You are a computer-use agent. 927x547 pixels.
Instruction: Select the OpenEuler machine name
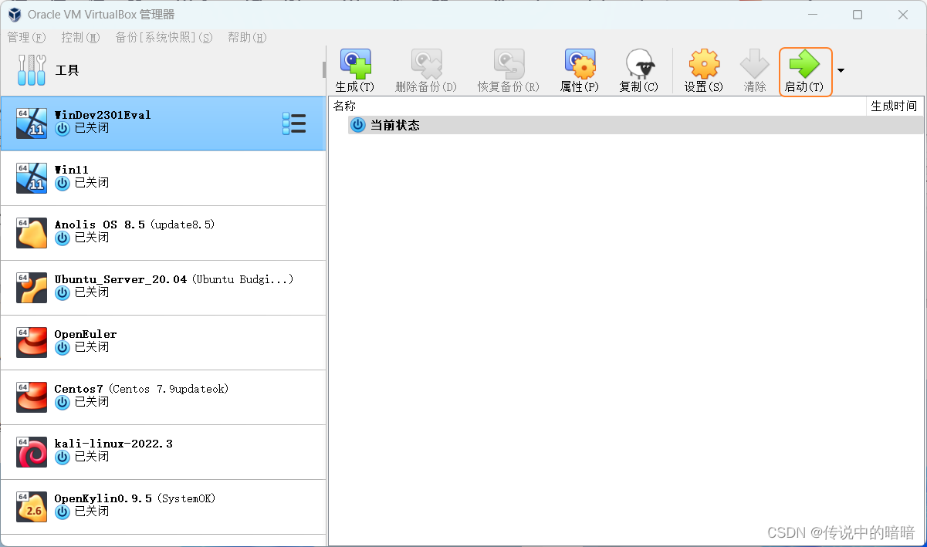coord(86,334)
